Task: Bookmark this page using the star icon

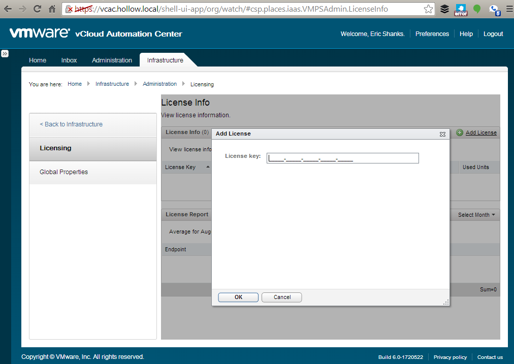Action: [x=428, y=9]
